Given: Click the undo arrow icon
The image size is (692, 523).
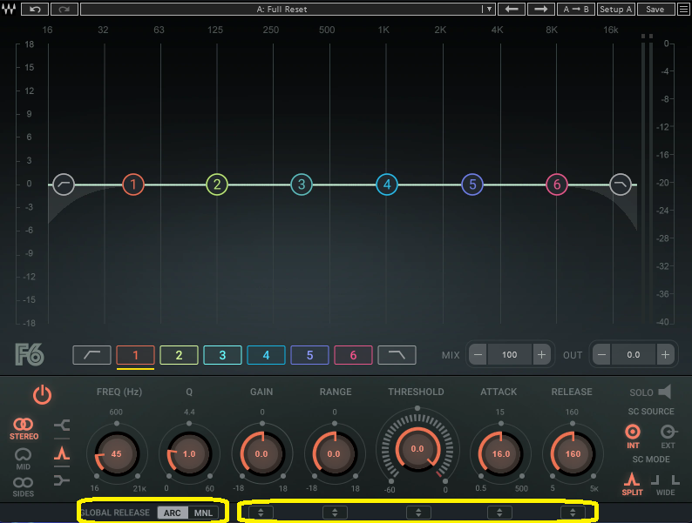Looking at the screenshot, I should (x=34, y=9).
